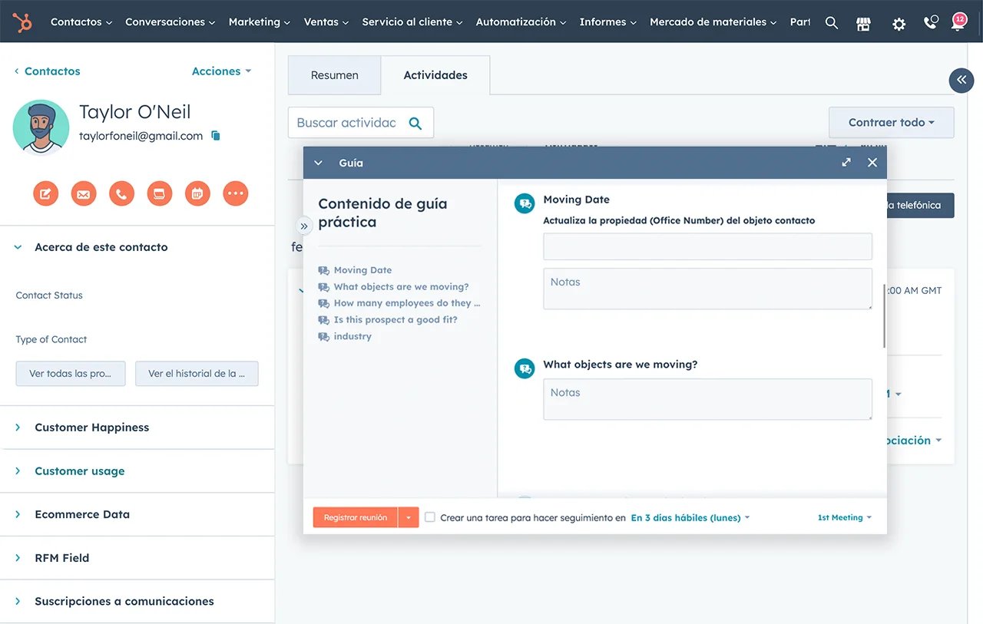983x624 pixels.
Task: Open the Acciones dropdown
Action: (x=221, y=71)
